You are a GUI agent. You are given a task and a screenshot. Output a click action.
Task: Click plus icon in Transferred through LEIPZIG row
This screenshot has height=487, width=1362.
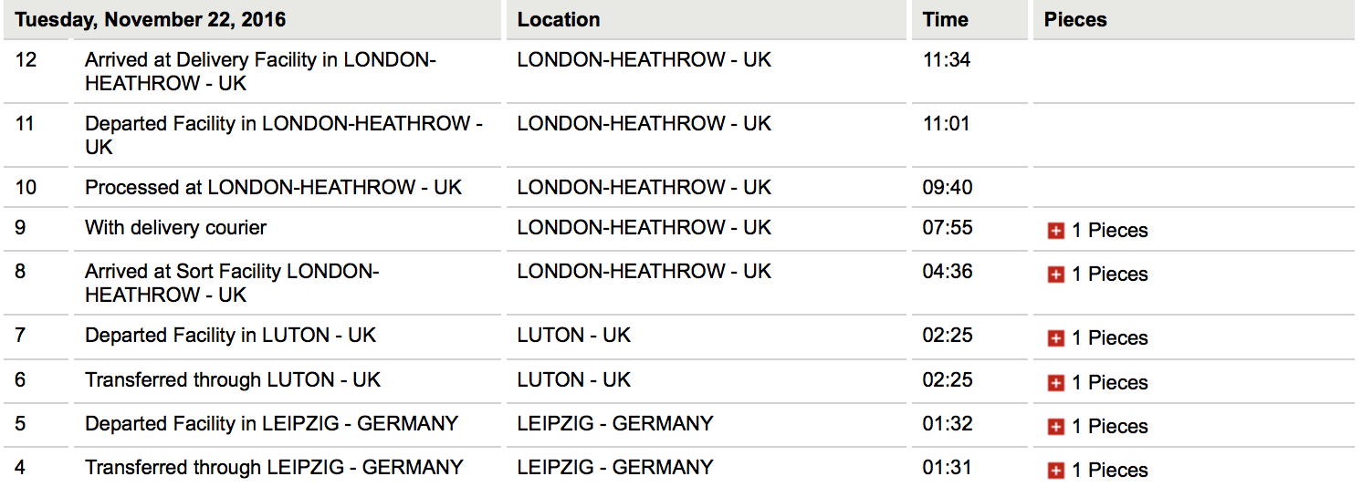1056,471
